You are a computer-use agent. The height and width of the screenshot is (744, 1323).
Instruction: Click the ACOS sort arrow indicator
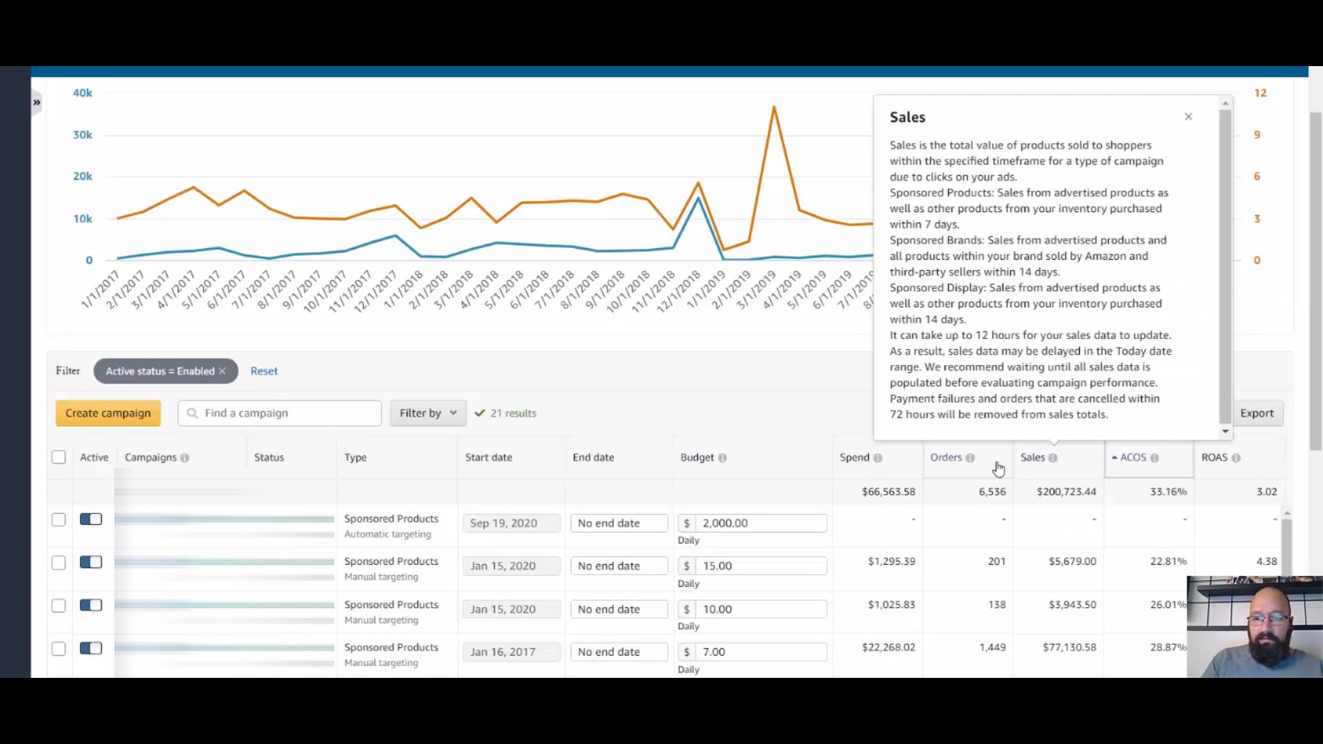click(1114, 457)
